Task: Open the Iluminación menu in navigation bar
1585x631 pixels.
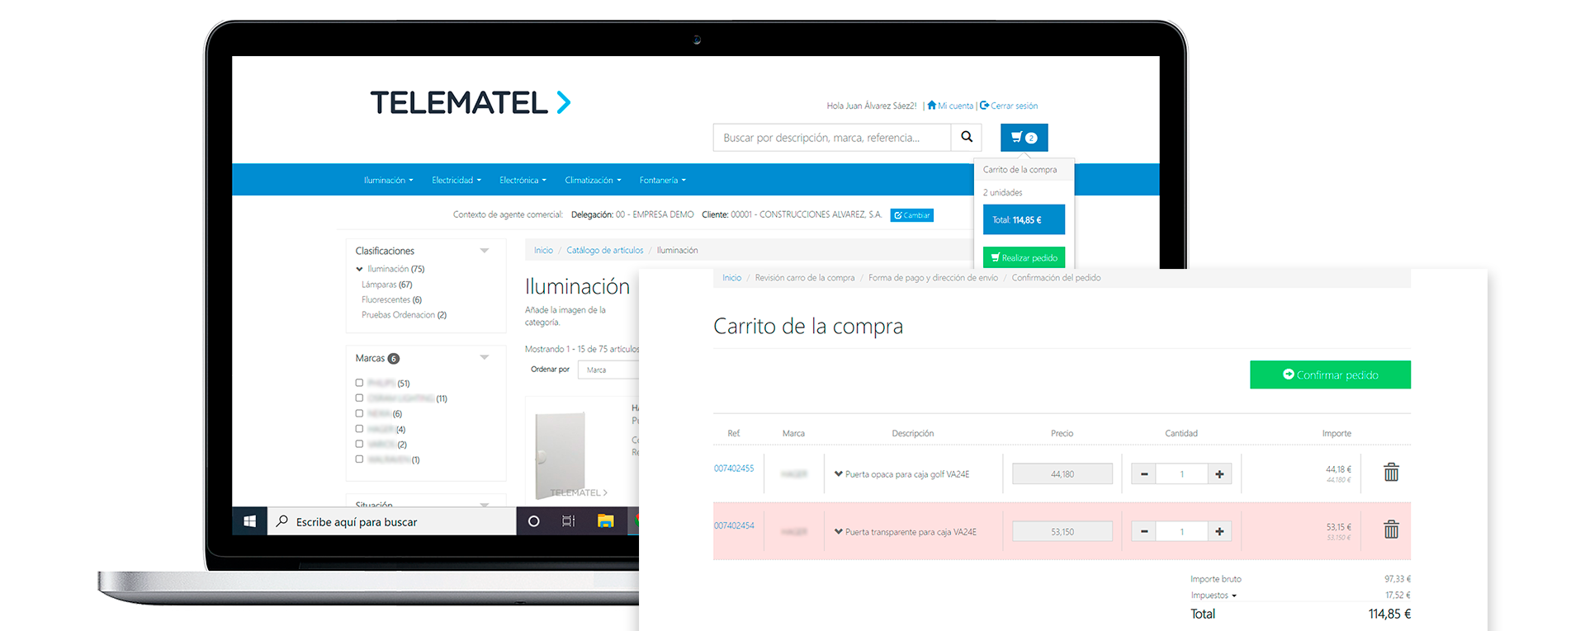Action: (x=388, y=180)
